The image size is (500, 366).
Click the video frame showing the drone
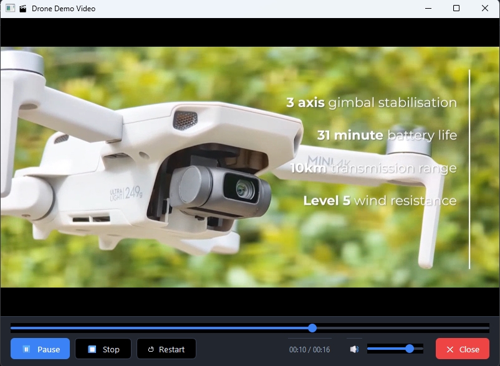click(x=250, y=167)
